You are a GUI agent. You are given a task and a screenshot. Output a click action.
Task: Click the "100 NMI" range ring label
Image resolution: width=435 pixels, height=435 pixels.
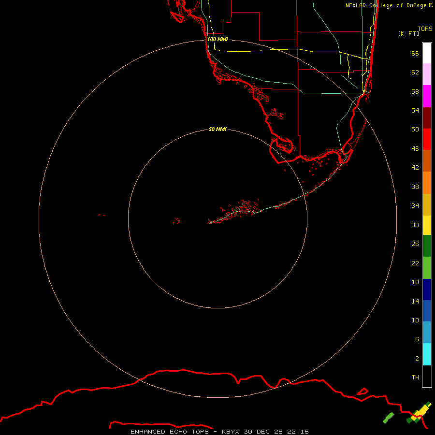[x=217, y=39]
